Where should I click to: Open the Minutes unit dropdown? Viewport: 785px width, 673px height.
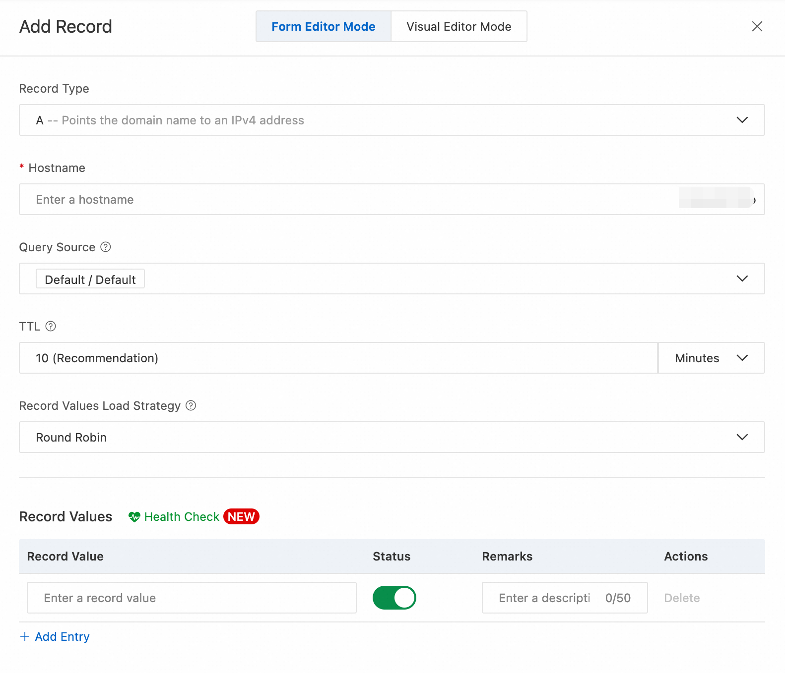(711, 358)
